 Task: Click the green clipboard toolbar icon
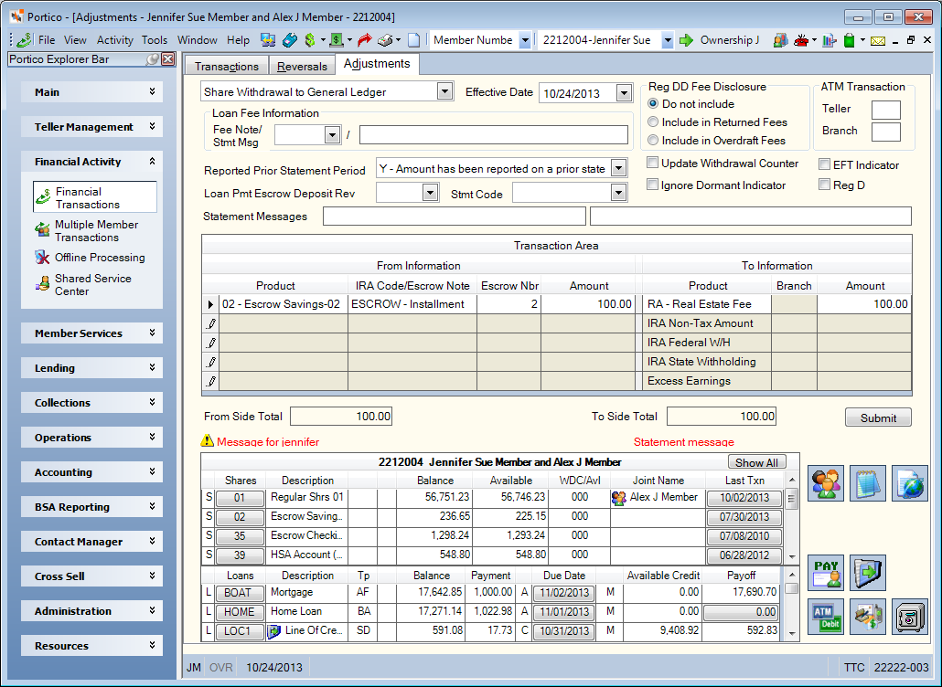coord(849,40)
